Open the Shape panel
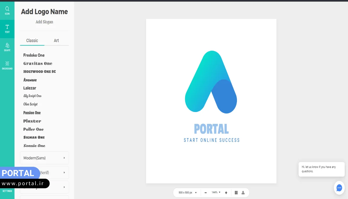Image resolution: width=348 pixels, height=199 pixels. [x=7, y=47]
